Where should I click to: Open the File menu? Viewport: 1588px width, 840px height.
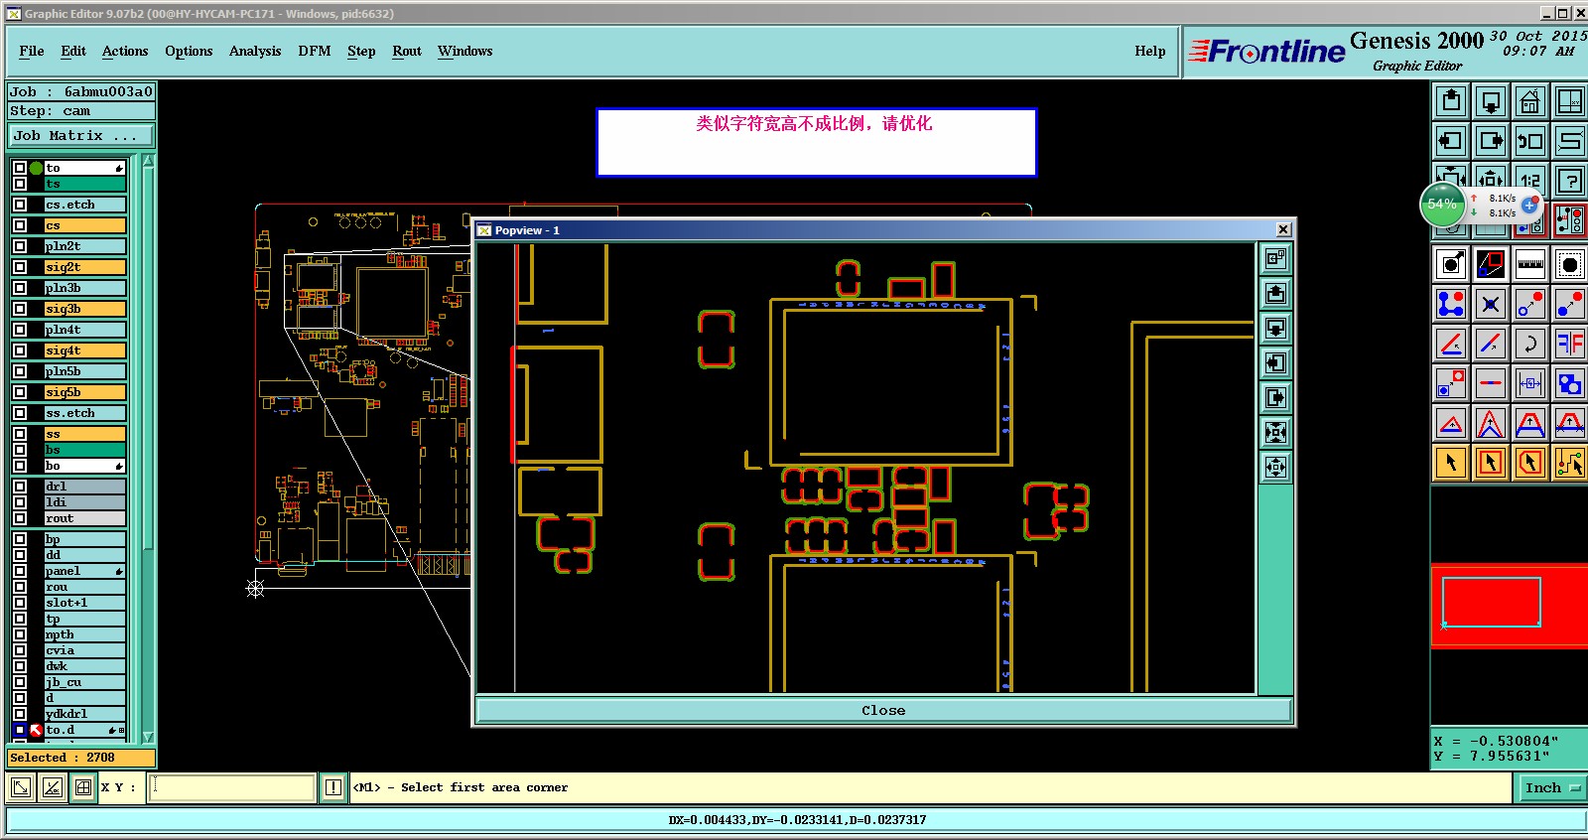(x=32, y=52)
